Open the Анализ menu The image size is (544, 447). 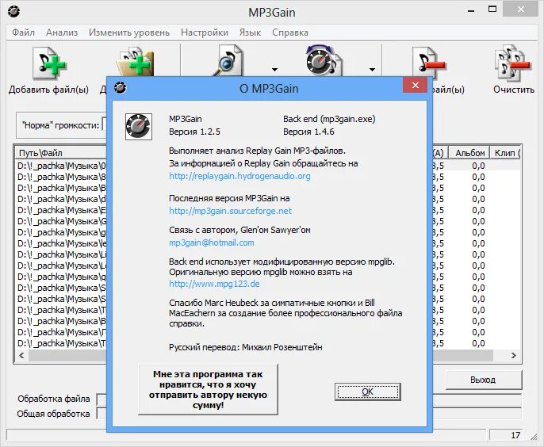click(62, 32)
